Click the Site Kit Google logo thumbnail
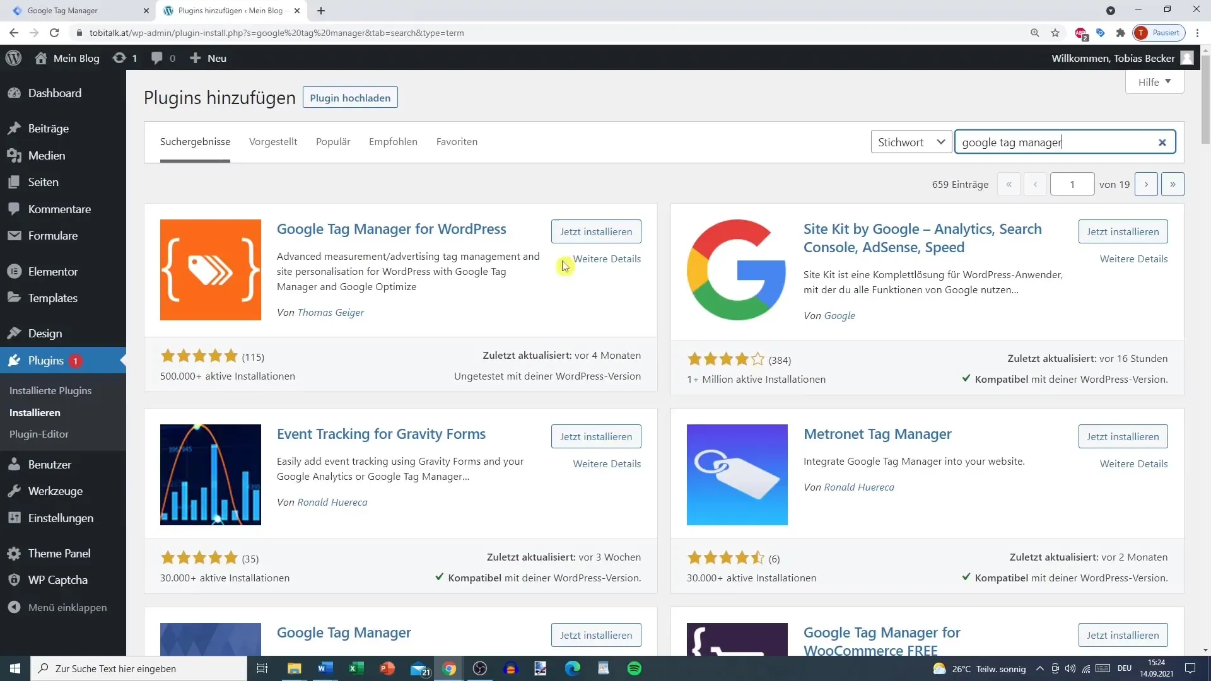The image size is (1211, 681). [x=737, y=270]
